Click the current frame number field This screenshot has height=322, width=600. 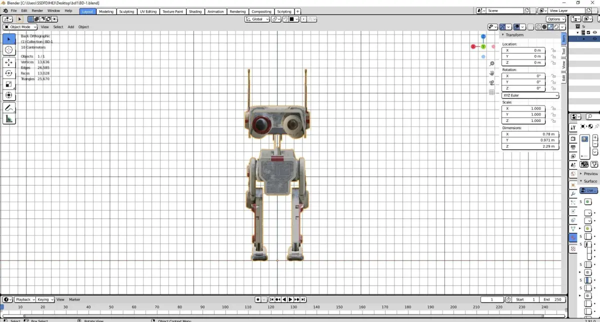coord(492,299)
